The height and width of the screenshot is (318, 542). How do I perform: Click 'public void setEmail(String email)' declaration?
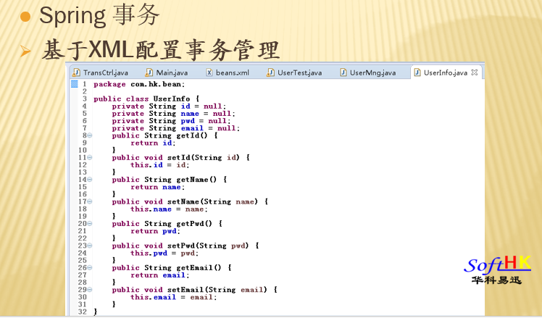190,290
